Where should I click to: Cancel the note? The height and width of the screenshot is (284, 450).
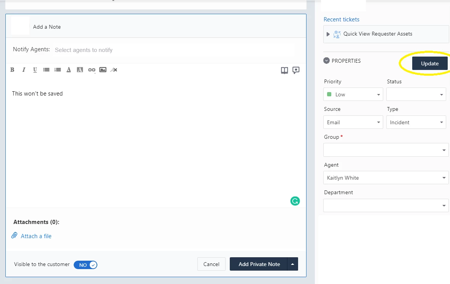pyautogui.click(x=211, y=264)
